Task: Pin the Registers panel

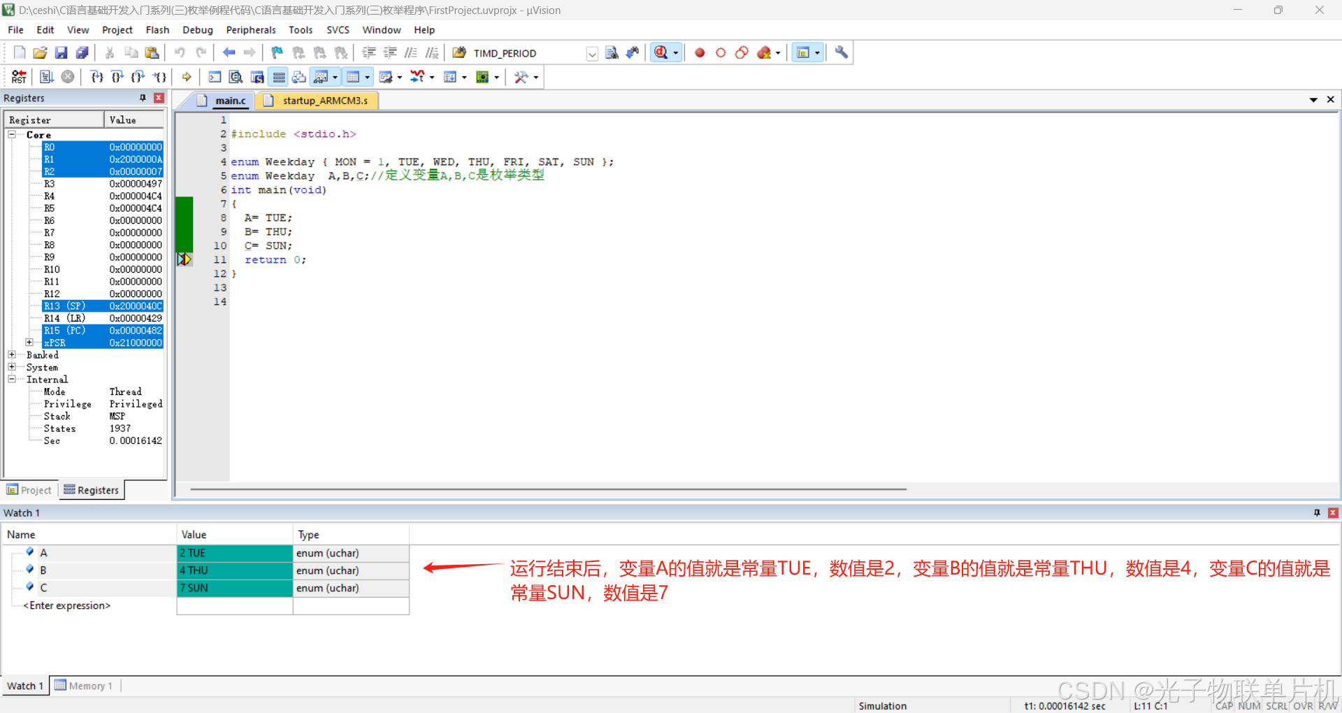Action: pos(143,98)
